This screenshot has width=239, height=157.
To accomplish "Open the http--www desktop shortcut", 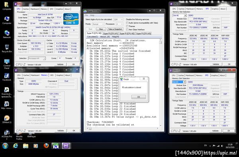I will (7, 105).
